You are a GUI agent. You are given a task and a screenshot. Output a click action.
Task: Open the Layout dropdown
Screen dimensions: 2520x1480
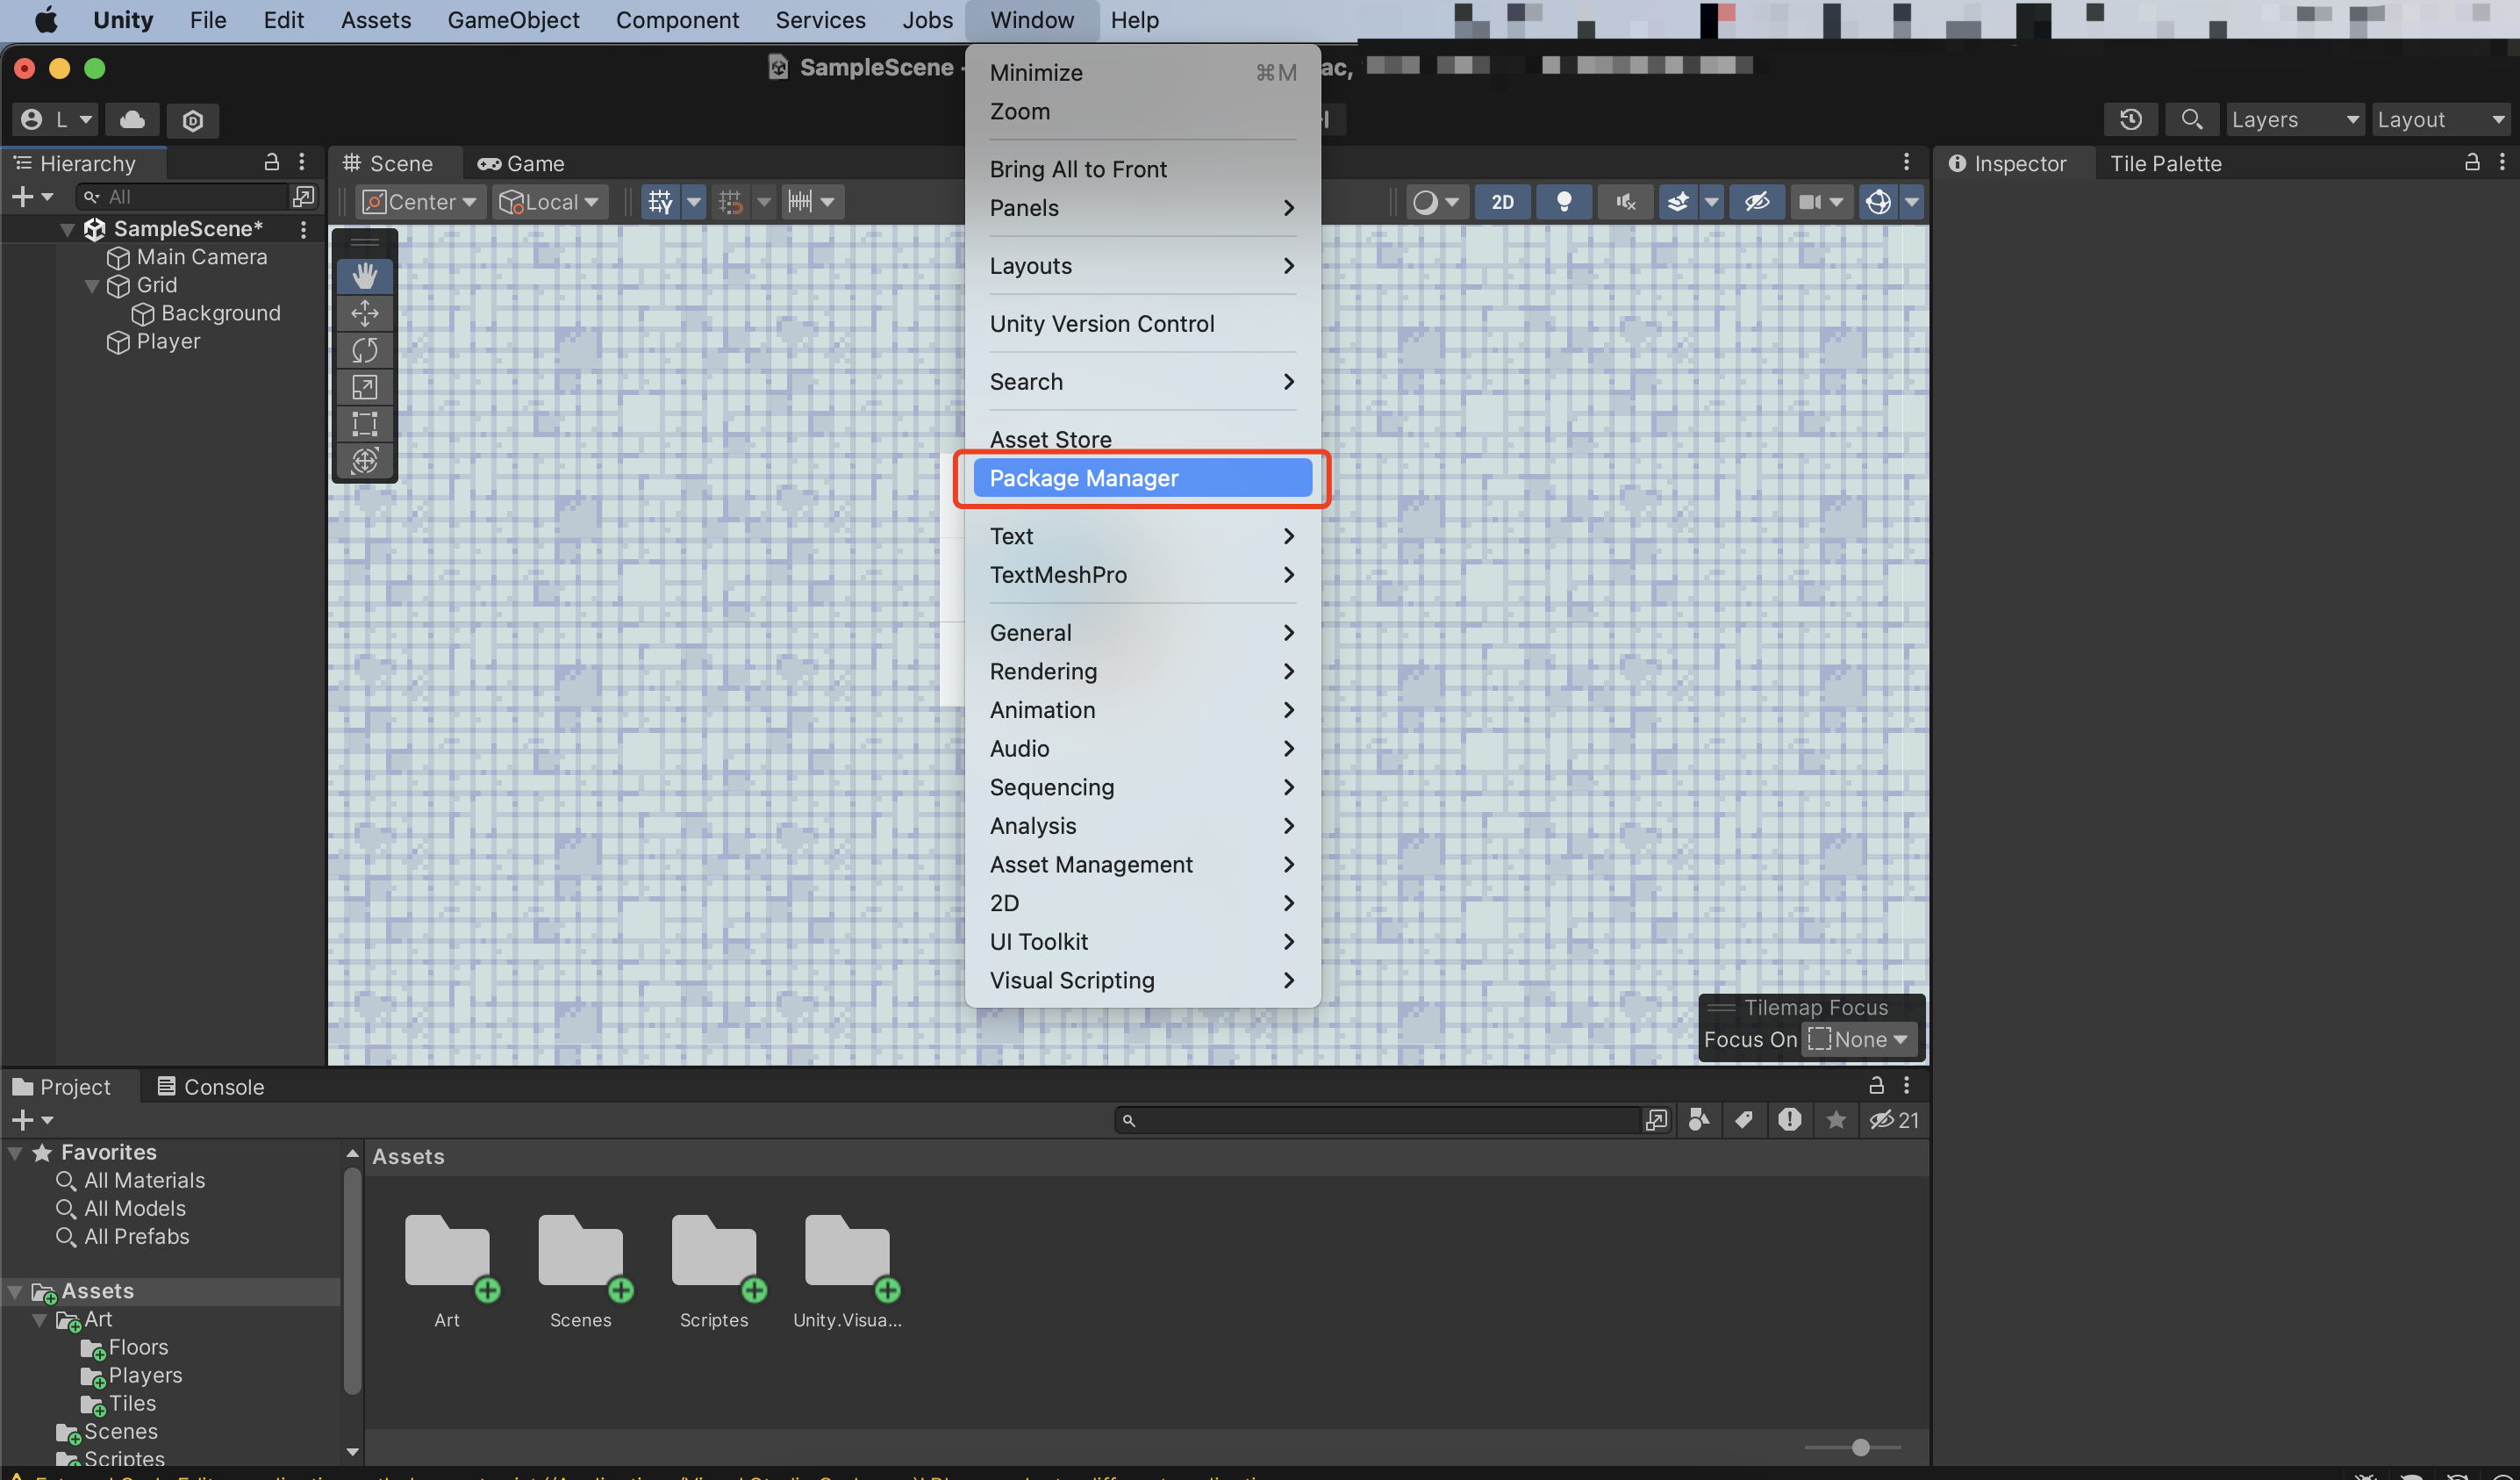(x=2440, y=119)
